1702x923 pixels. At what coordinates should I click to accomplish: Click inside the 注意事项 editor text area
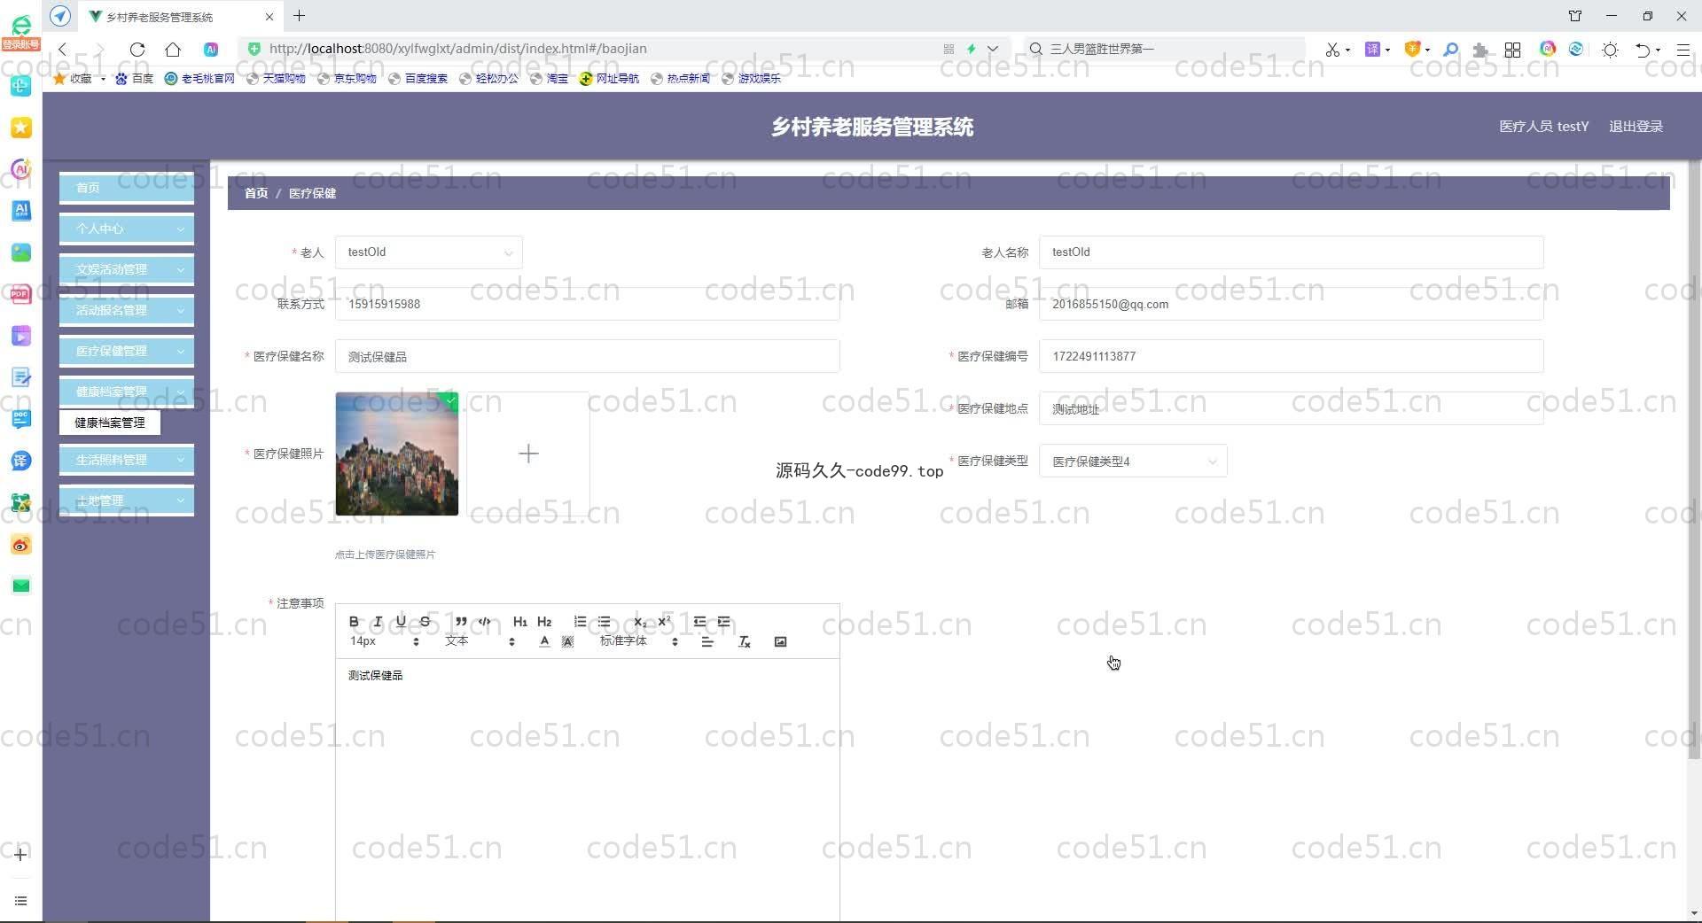coord(587,788)
